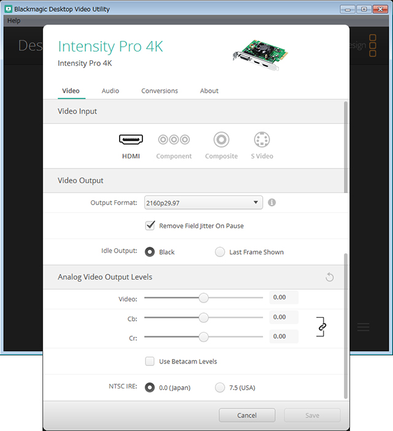The image size is (393, 431).
Task: Click the Video level value field
Action: 284,298
